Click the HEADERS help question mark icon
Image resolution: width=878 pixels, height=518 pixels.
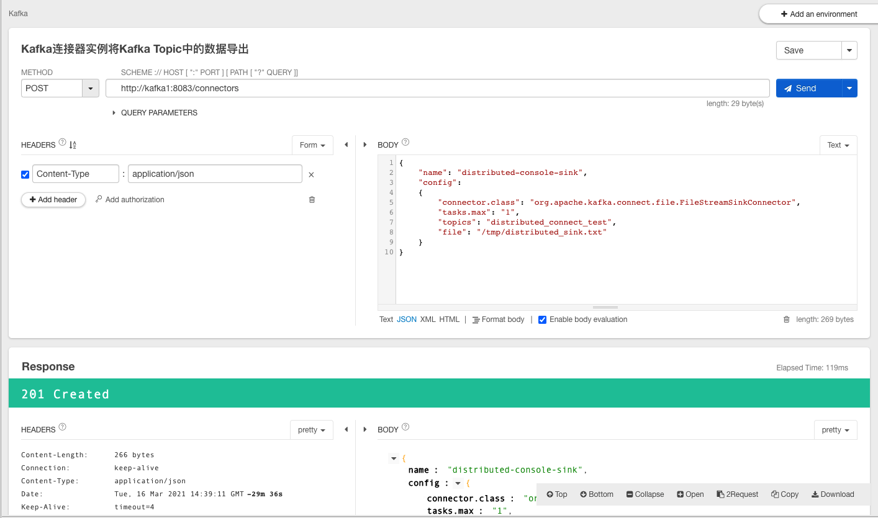pos(62,143)
